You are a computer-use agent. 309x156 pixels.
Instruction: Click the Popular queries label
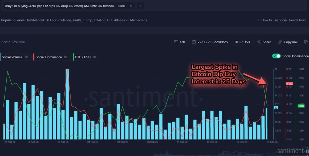pyautogui.click(x=13, y=20)
